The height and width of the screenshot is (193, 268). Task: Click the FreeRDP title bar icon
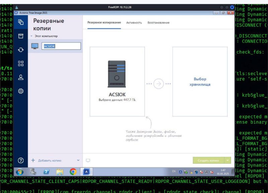(x=16, y=7)
